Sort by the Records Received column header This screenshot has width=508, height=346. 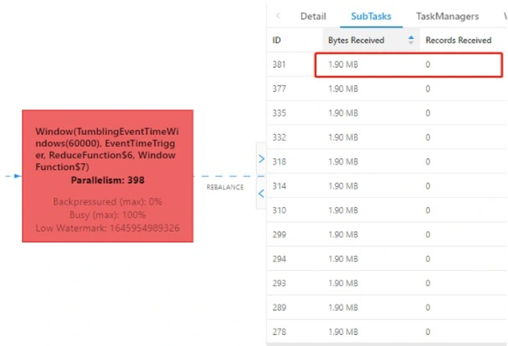(x=458, y=40)
